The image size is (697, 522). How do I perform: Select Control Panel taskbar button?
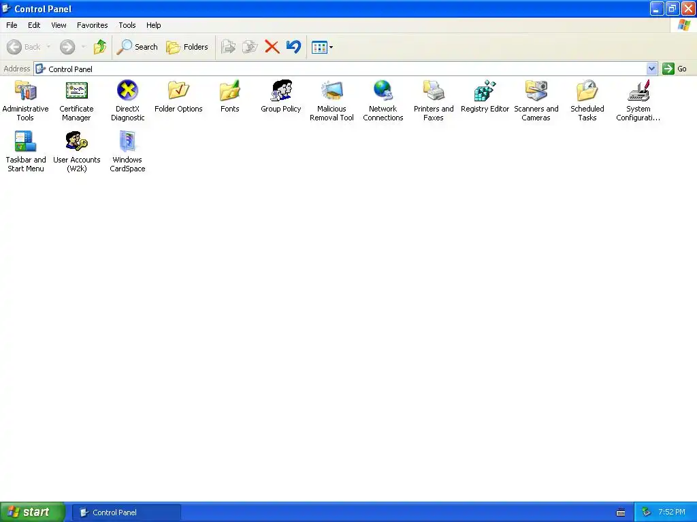[x=127, y=512]
